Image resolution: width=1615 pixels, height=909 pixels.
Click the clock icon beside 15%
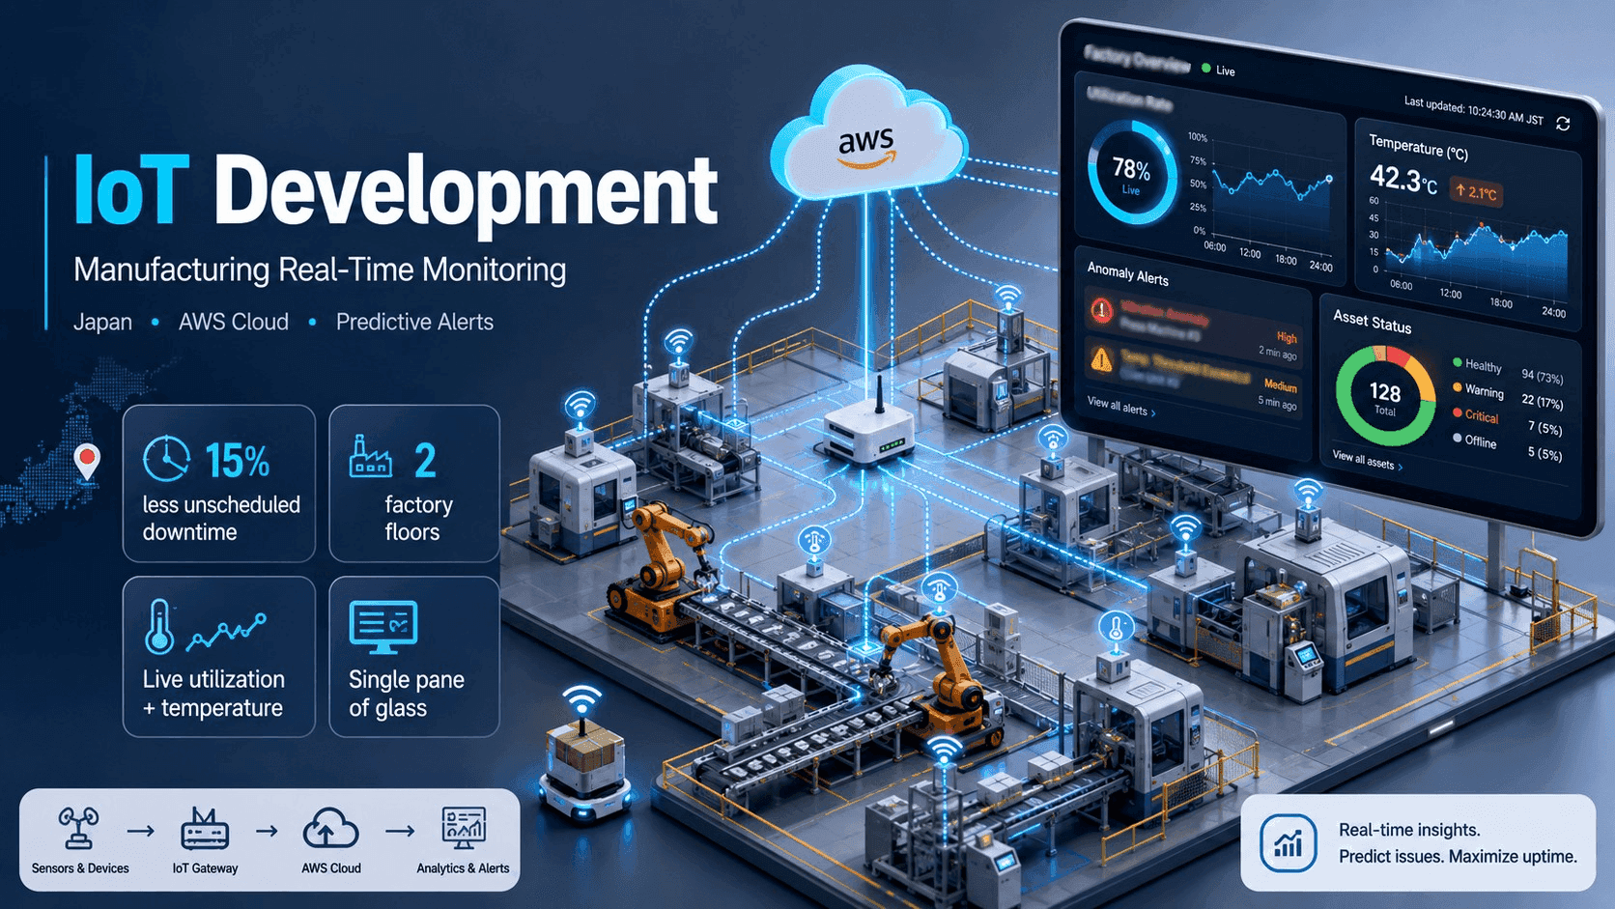pyautogui.click(x=166, y=459)
